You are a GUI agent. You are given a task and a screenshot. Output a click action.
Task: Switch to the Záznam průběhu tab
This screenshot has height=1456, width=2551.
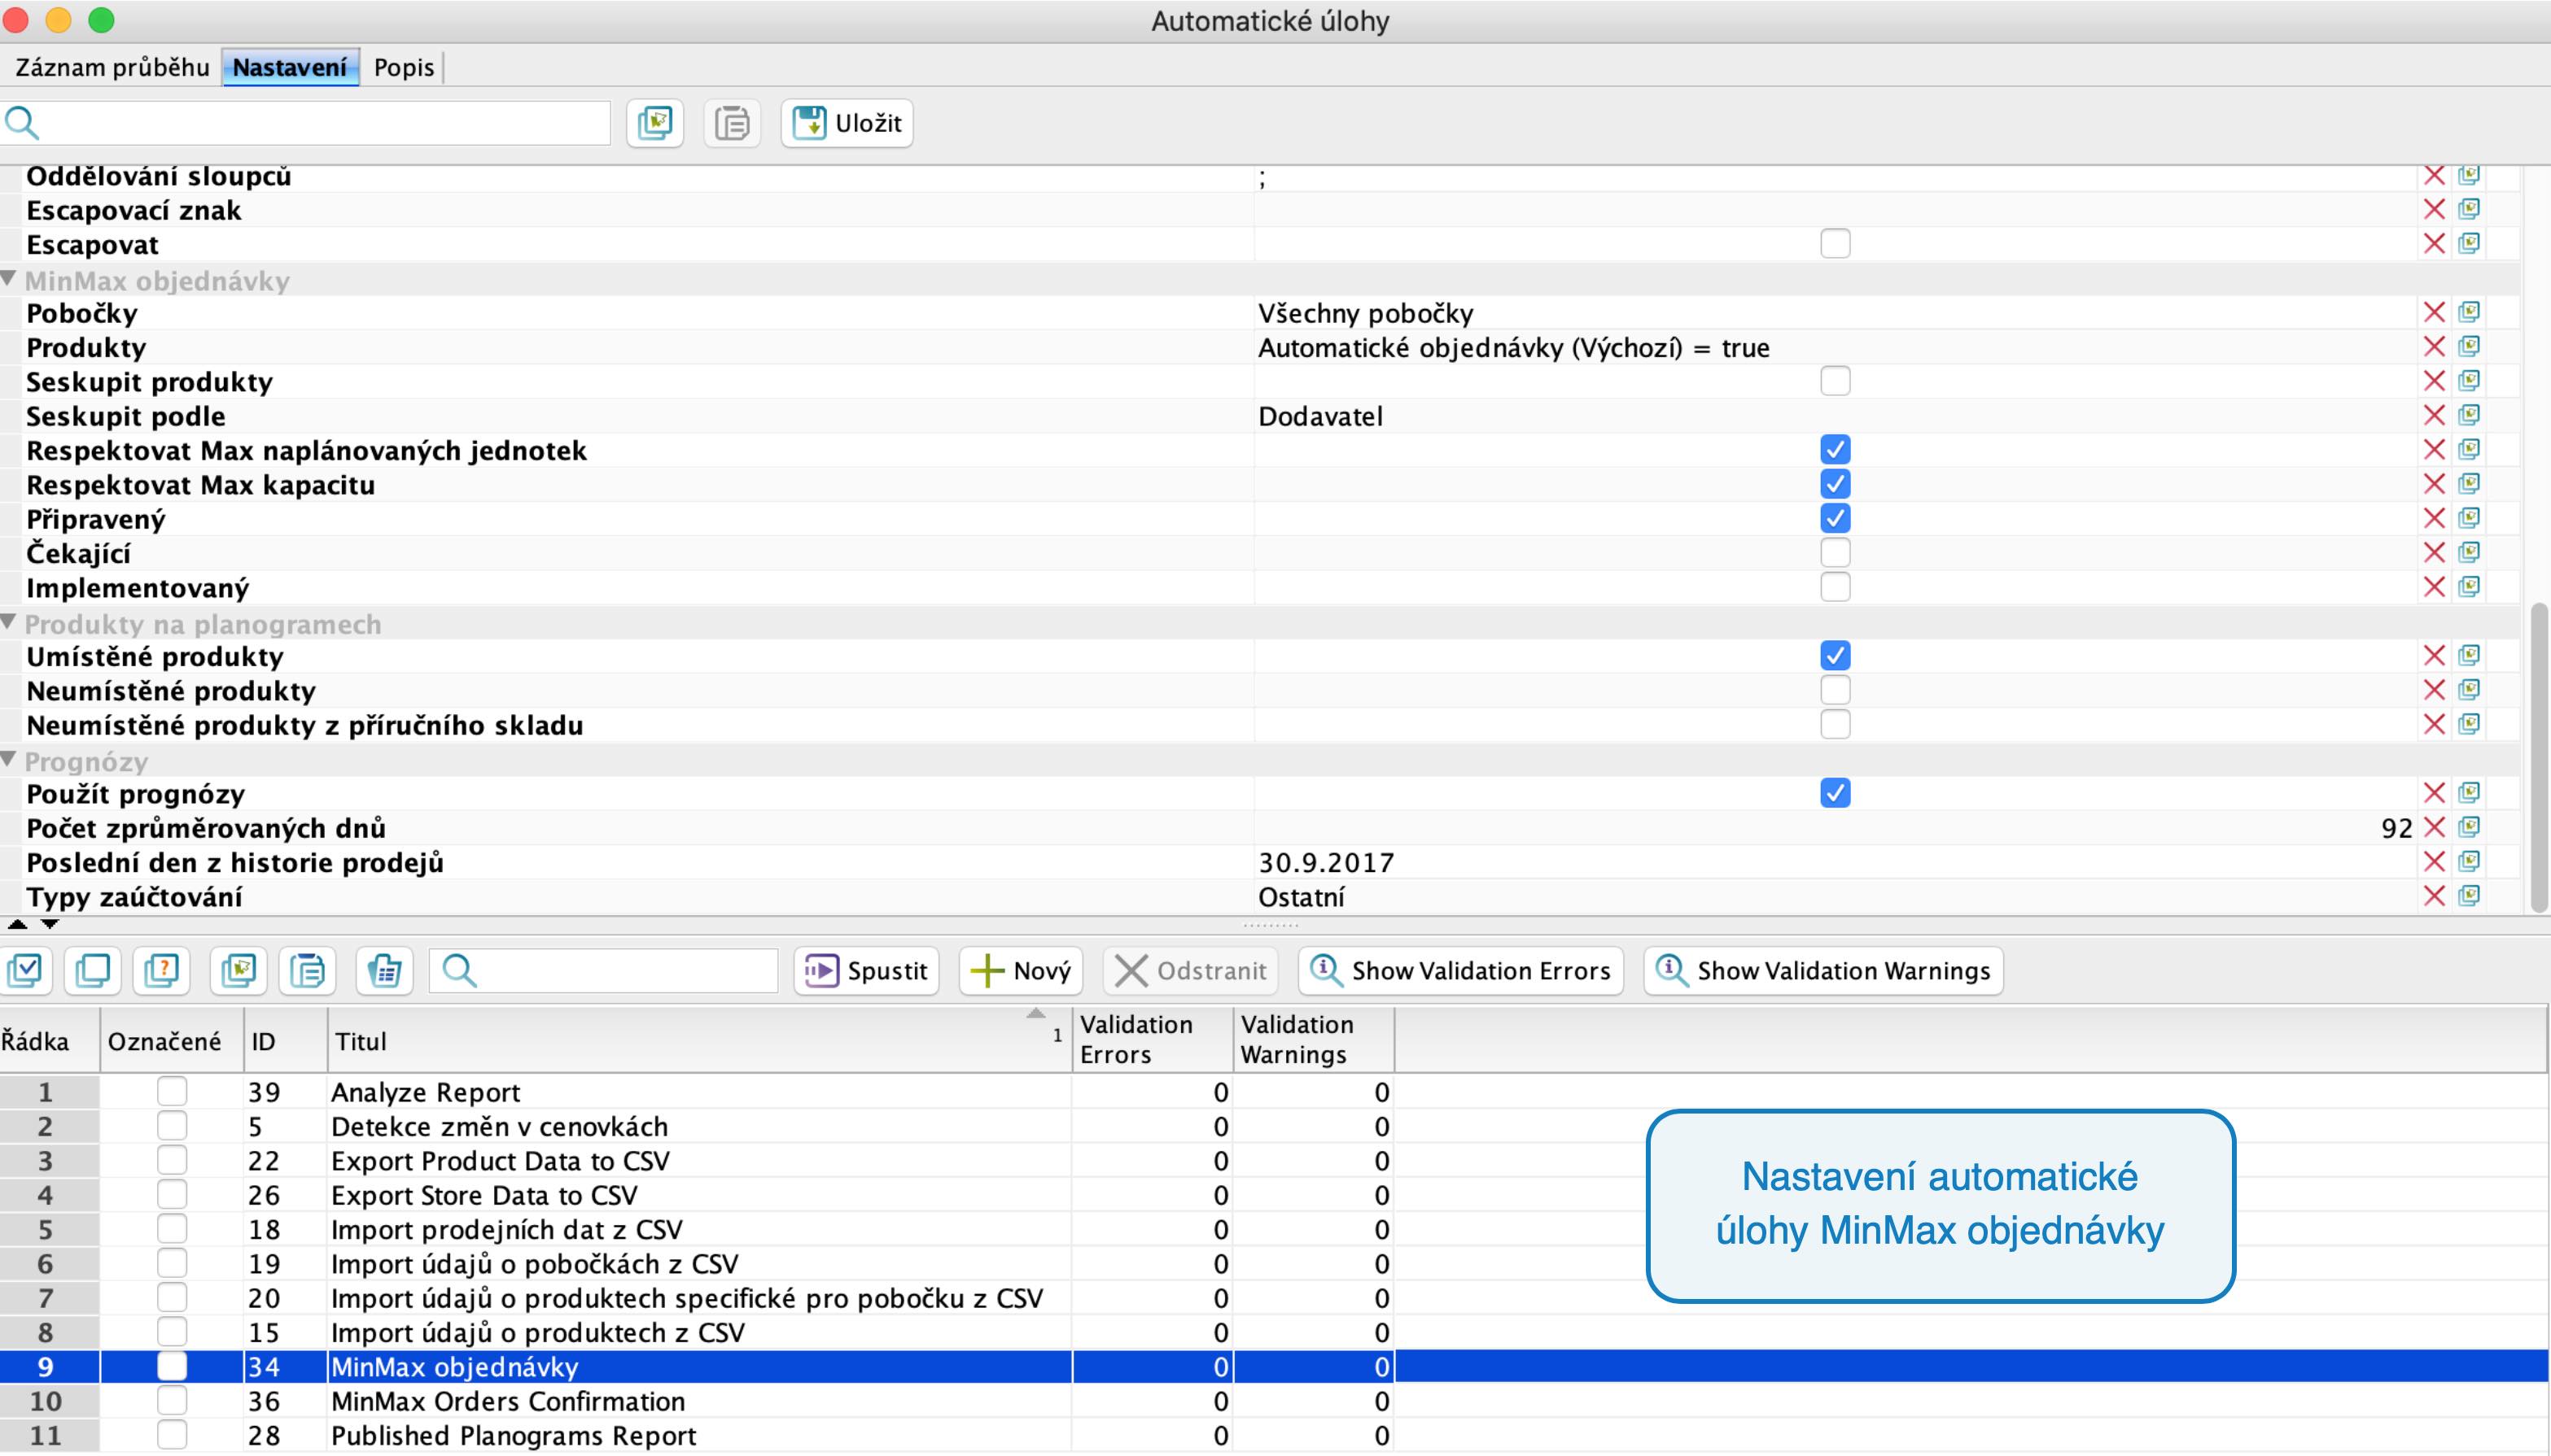coord(112,67)
